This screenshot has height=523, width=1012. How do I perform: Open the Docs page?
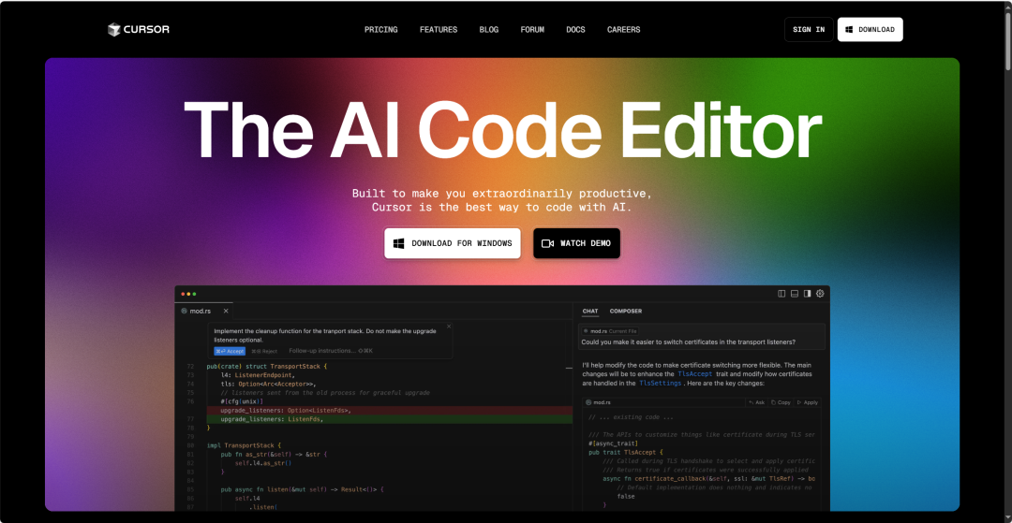tap(575, 30)
